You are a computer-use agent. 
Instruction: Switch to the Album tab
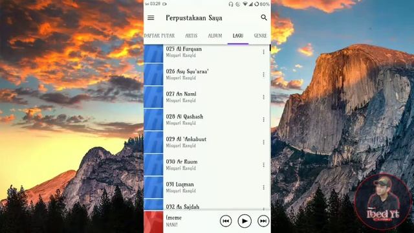click(x=215, y=36)
